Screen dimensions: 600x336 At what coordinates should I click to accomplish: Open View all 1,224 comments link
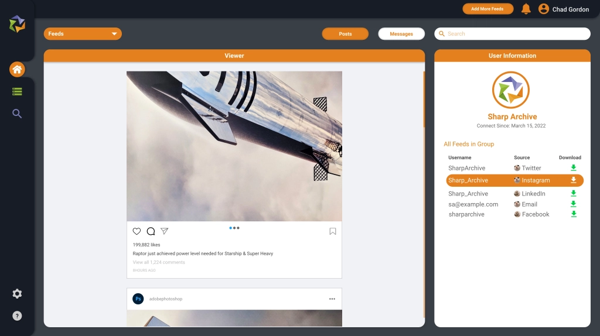(x=159, y=262)
